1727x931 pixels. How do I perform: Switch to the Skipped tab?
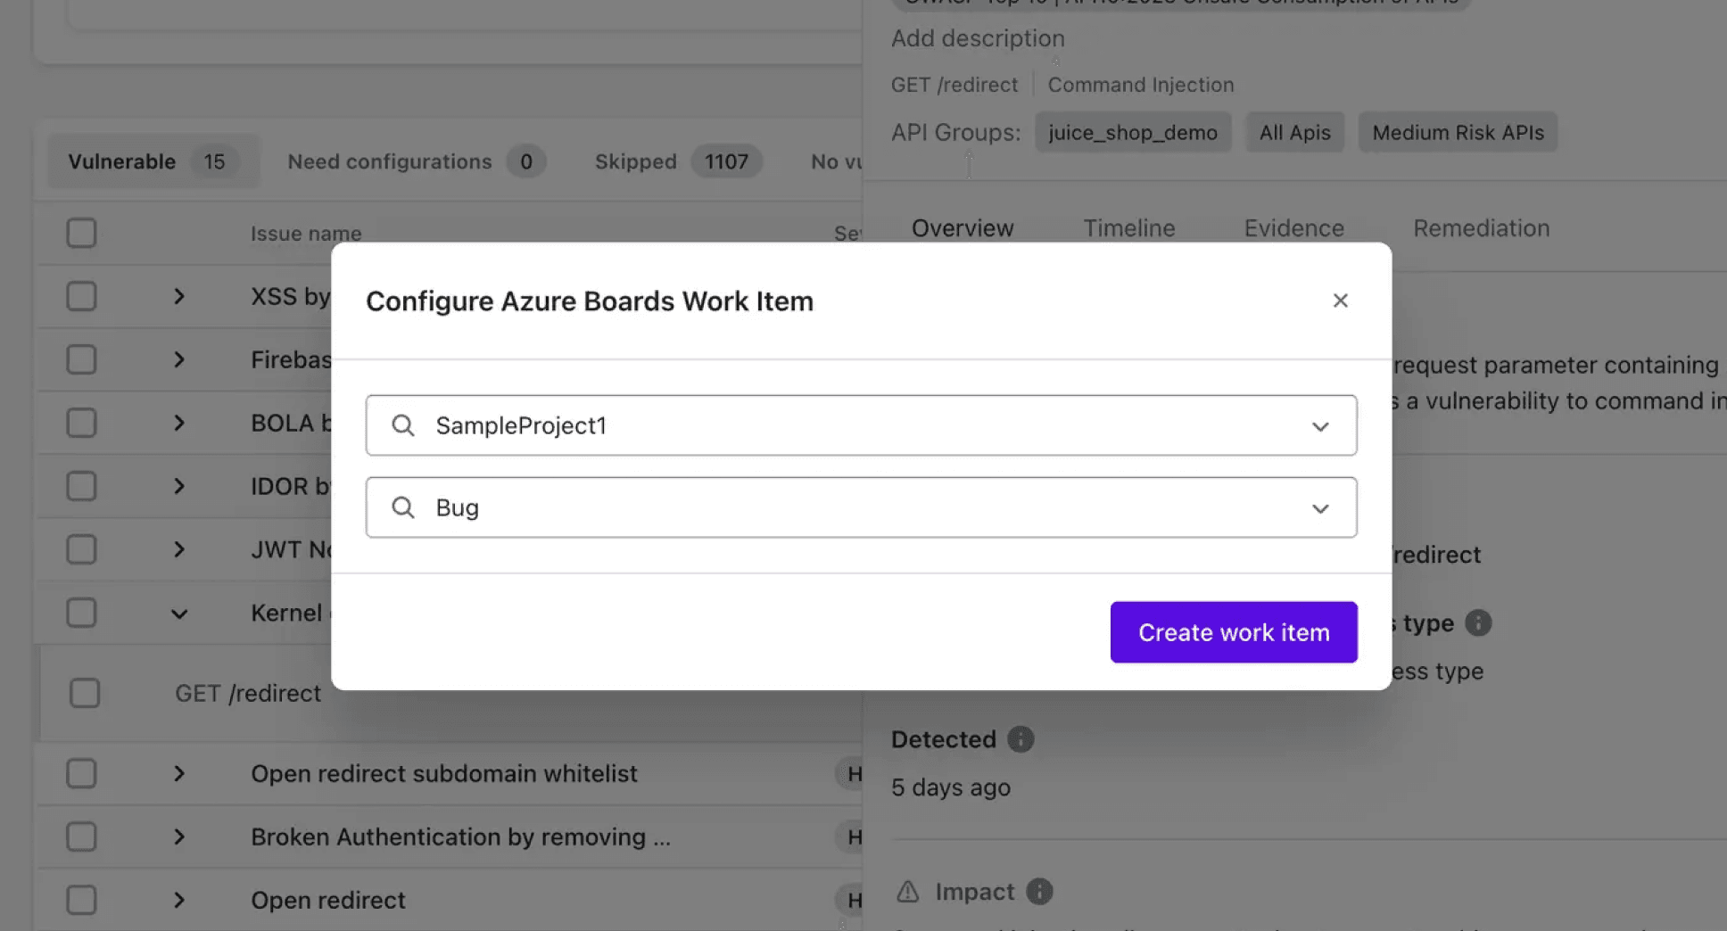click(677, 161)
